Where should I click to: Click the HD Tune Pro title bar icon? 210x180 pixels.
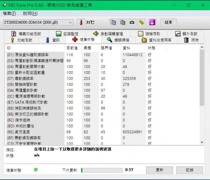click(5, 5)
